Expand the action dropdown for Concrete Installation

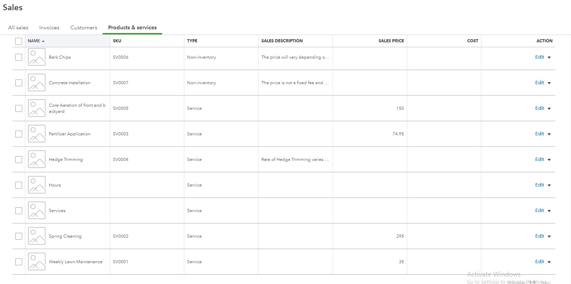pyautogui.click(x=549, y=83)
